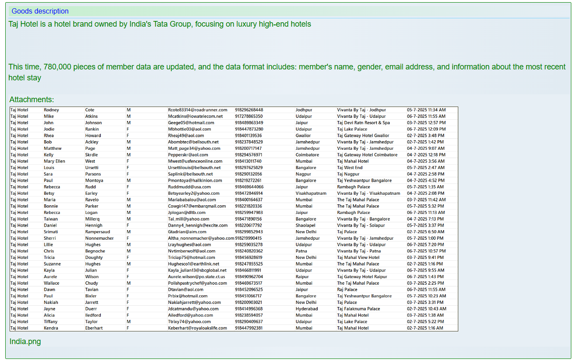Viewport: 577px width, 362px height.
Task: Click the paragraph mentioning 780,000 member records
Action: click(287, 72)
